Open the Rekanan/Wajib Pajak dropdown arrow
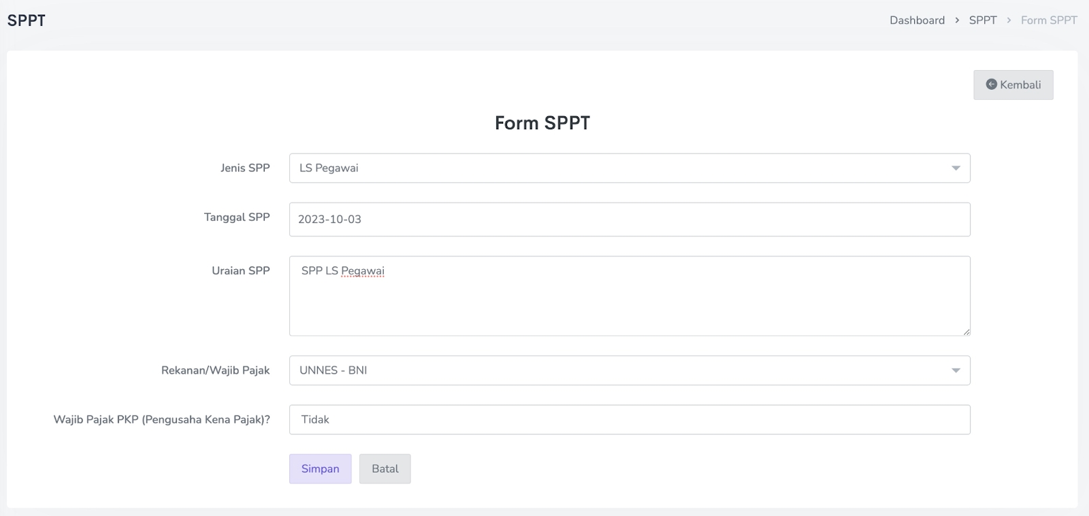Viewport: 1089px width, 516px height. click(956, 371)
